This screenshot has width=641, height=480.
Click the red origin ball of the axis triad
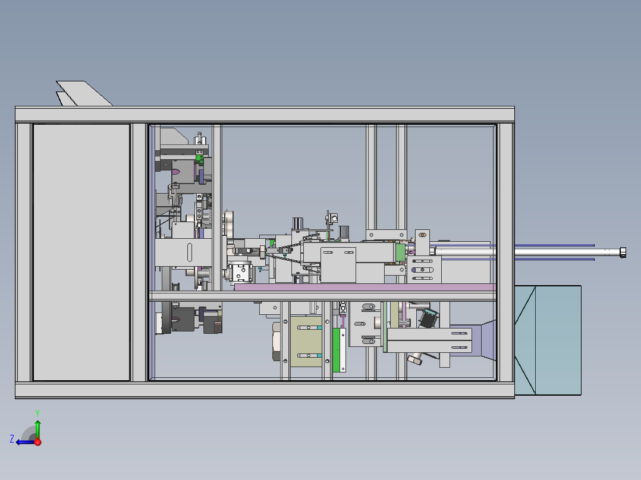37,442
